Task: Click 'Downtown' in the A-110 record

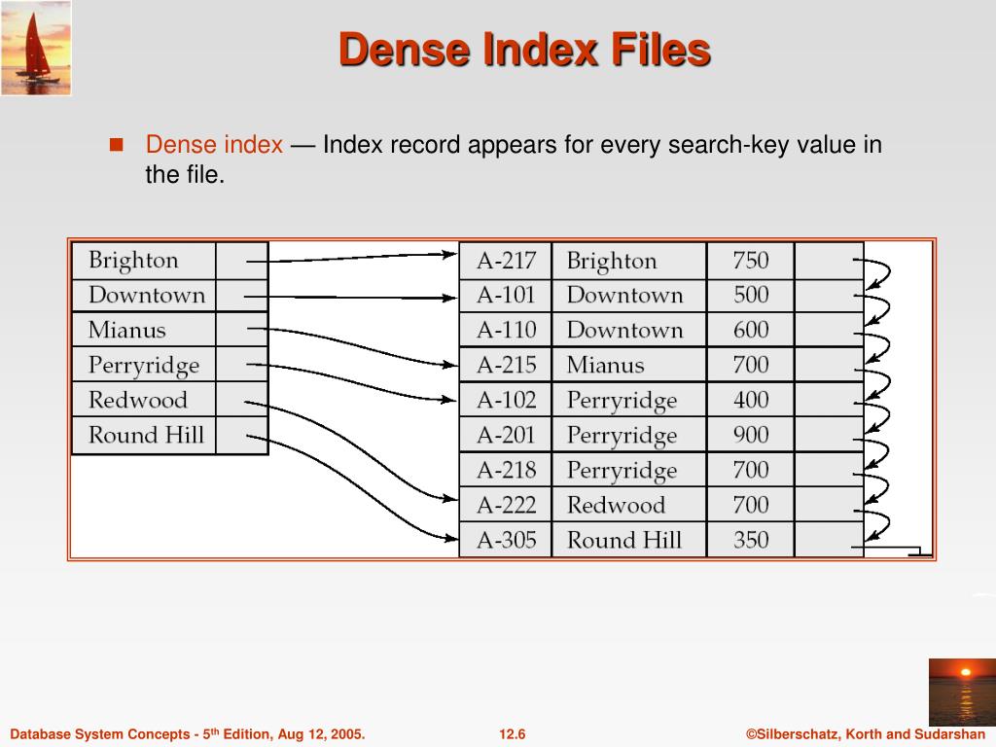Action: click(625, 331)
